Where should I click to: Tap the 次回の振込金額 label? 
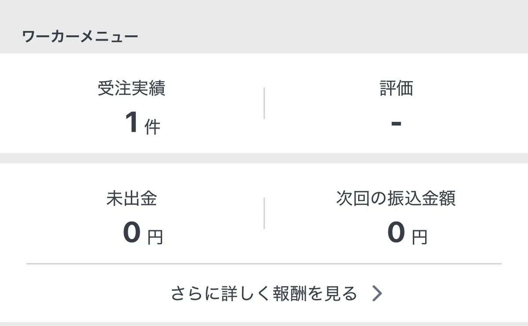click(x=396, y=199)
